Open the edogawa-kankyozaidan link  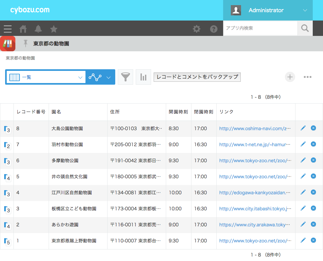254,193
